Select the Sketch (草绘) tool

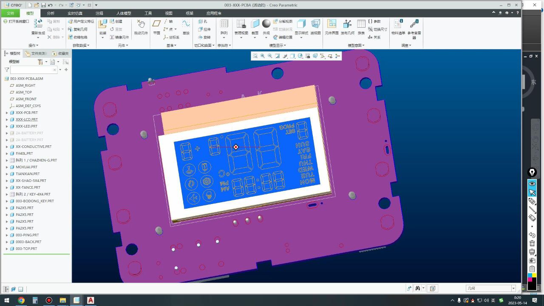click(186, 25)
